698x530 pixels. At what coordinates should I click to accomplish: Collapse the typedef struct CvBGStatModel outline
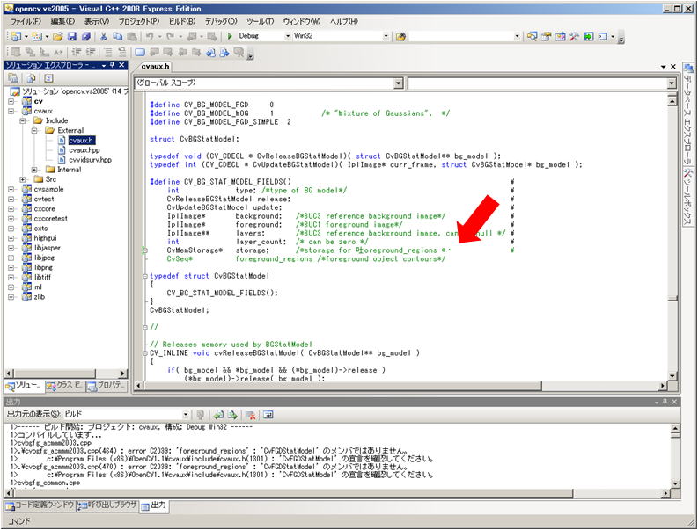145,276
